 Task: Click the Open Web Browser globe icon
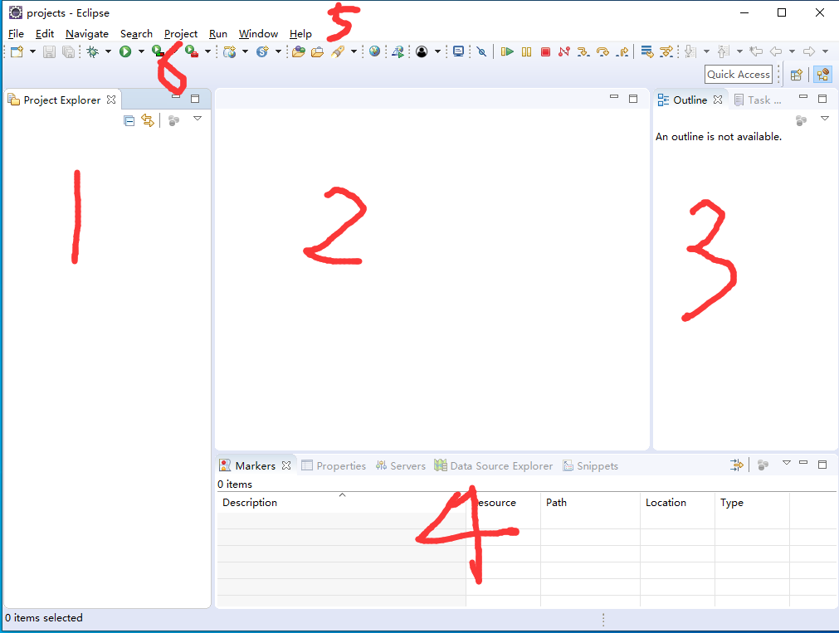tap(374, 51)
